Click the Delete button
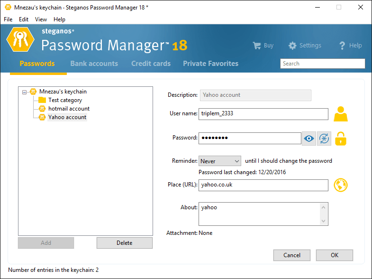 pos(125,243)
